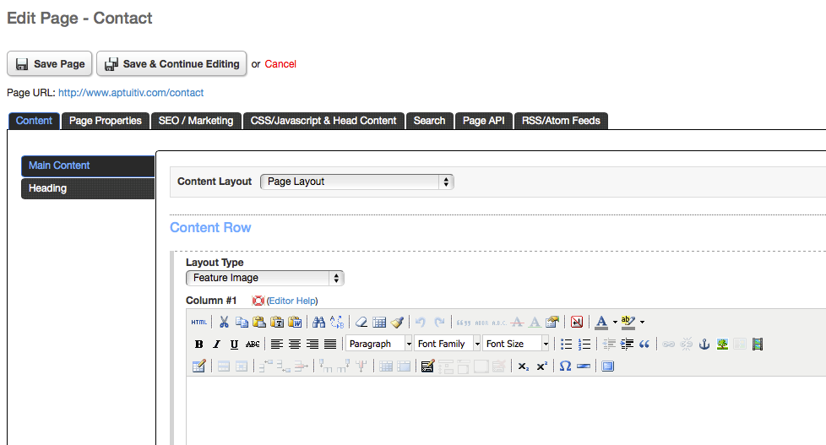This screenshot has height=445, width=826.
Task: Insert a table with the pencil icon in the third toolbar row
Action: 198,366
